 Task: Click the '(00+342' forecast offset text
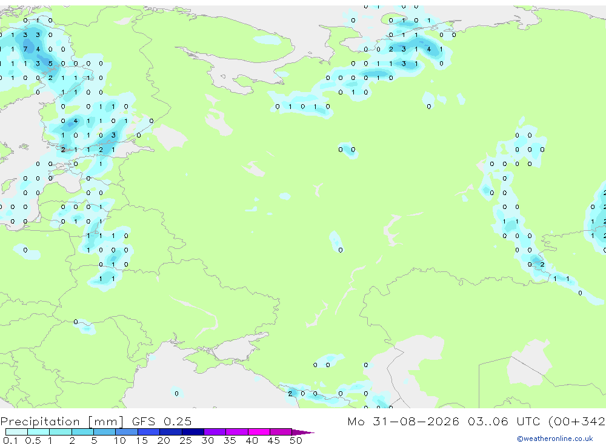coord(577,421)
